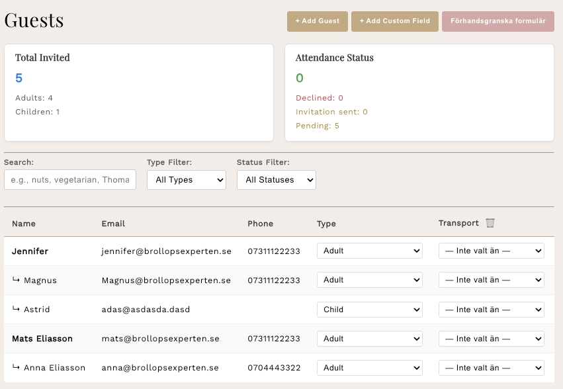Open Type dropdown for Jennifer
This screenshot has width=563, height=389.
(369, 251)
